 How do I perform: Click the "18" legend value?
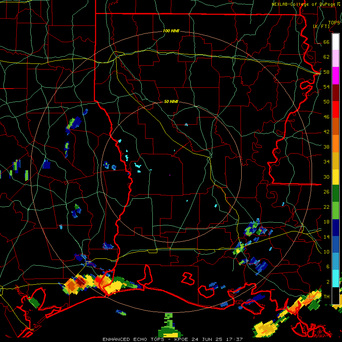coord(326,222)
